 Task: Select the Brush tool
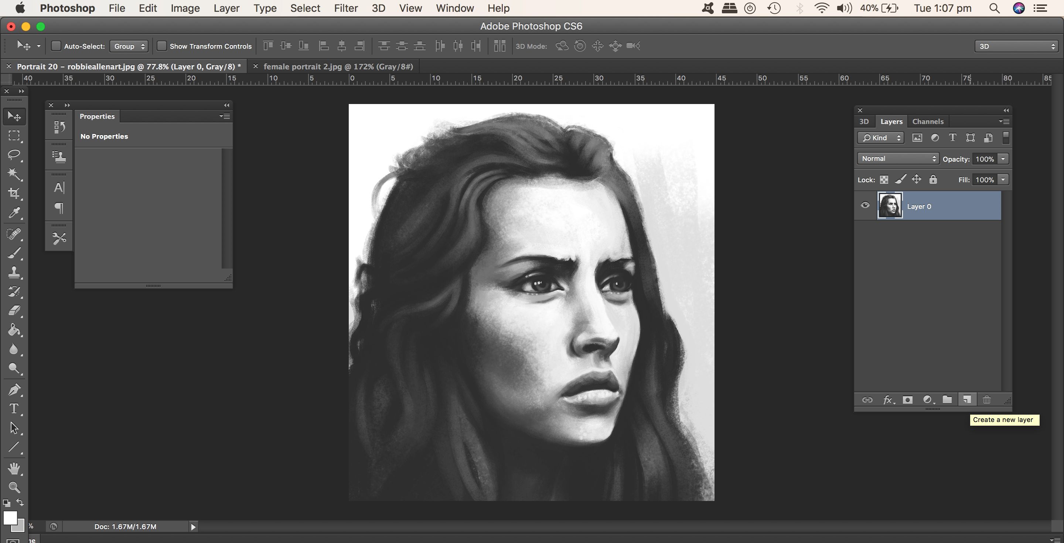(x=14, y=253)
